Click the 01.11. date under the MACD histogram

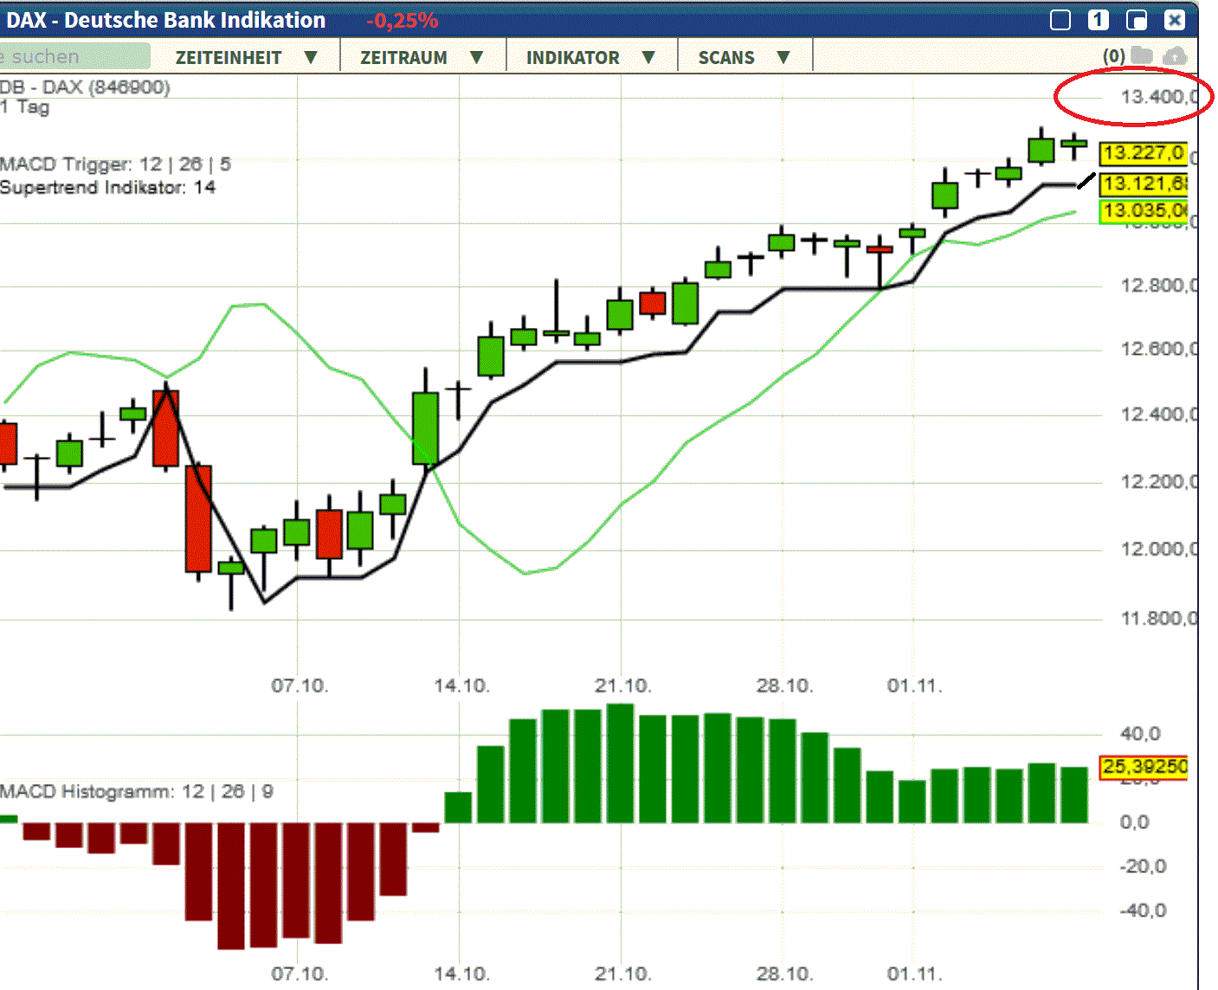click(x=914, y=974)
